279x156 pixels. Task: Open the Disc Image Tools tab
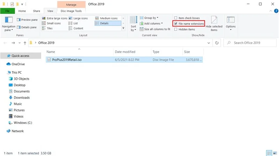pos(71,11)
